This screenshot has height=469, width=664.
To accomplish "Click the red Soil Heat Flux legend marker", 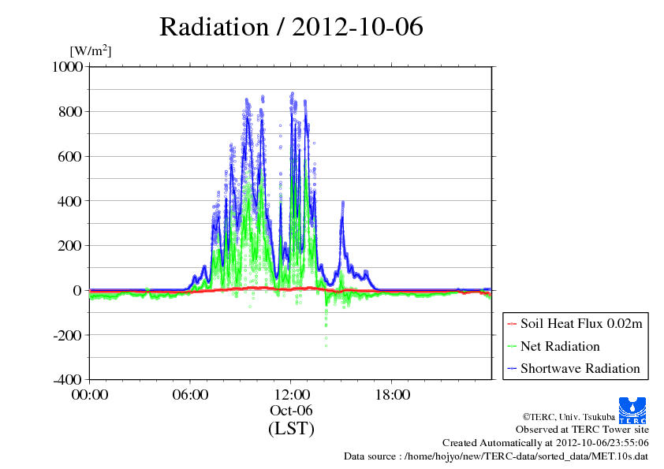I will click(x=512, y=324).
